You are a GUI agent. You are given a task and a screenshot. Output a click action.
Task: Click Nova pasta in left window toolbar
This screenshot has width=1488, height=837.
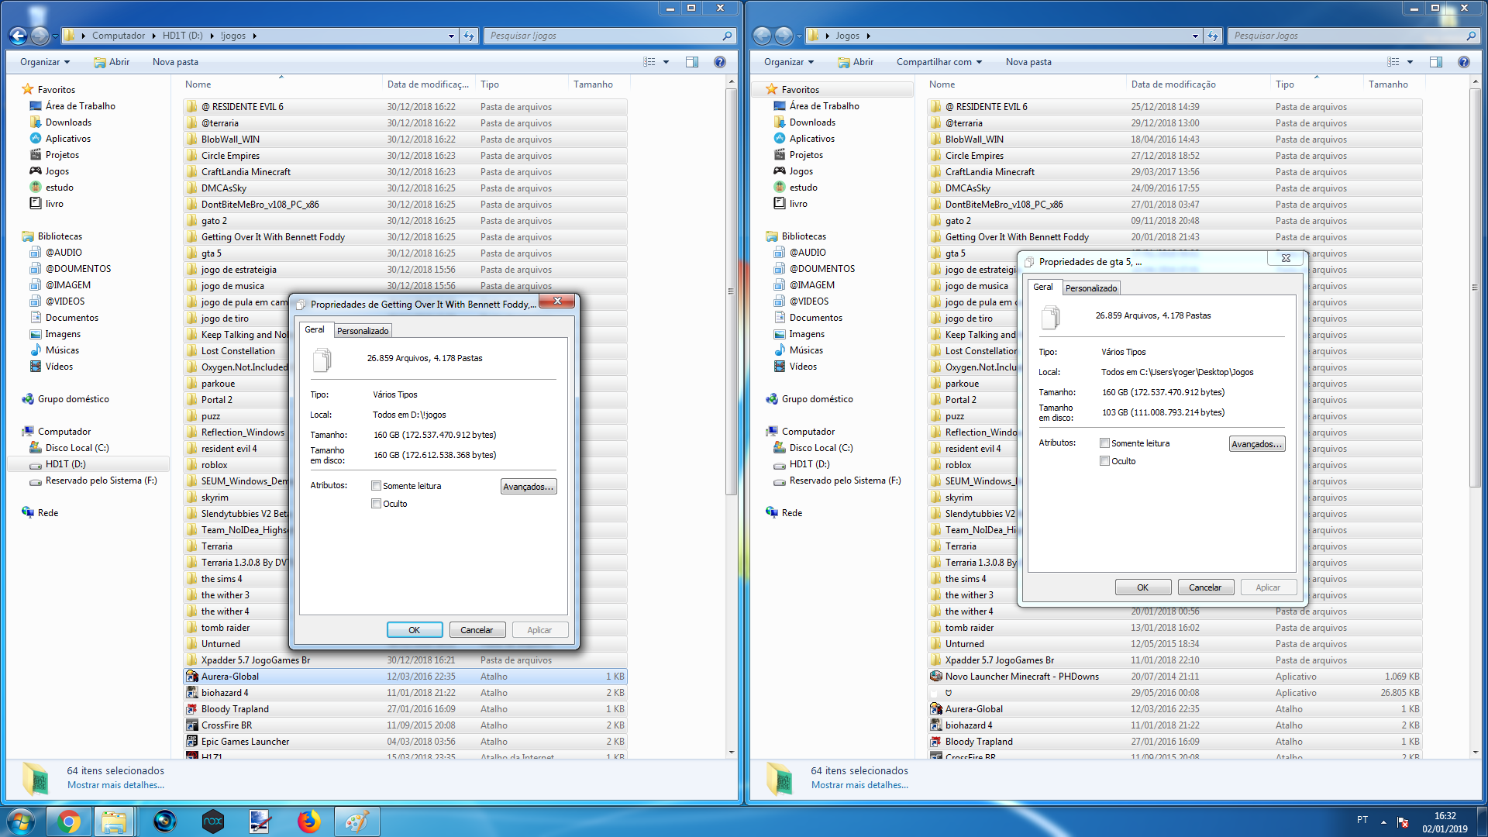pos(175,62)
